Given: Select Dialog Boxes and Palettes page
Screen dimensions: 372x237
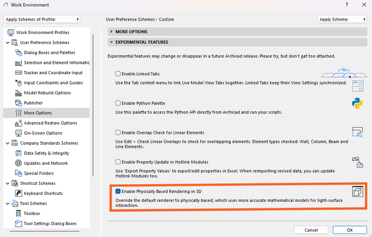Looking at the screenshot, I should click(x=49, y=53).
